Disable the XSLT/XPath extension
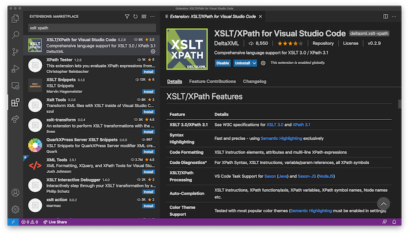Viewport: 409px width, 235px height. click(223, 63)
